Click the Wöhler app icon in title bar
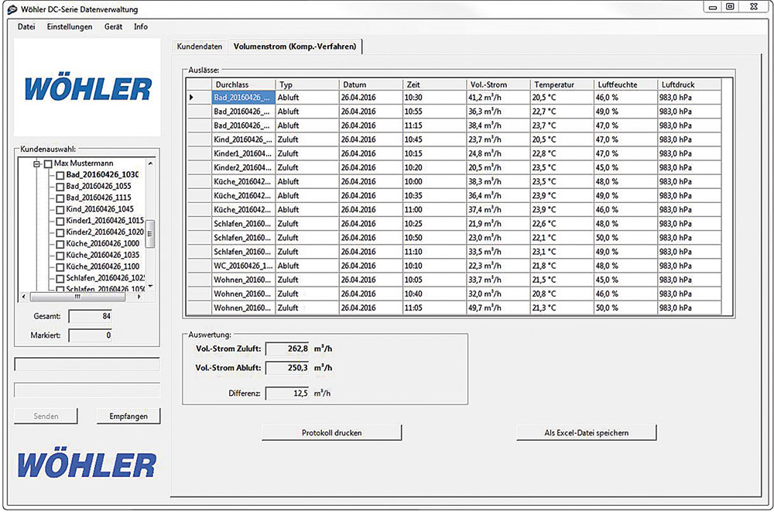Screen dimensions: 774x512 [x=12, y=9]
